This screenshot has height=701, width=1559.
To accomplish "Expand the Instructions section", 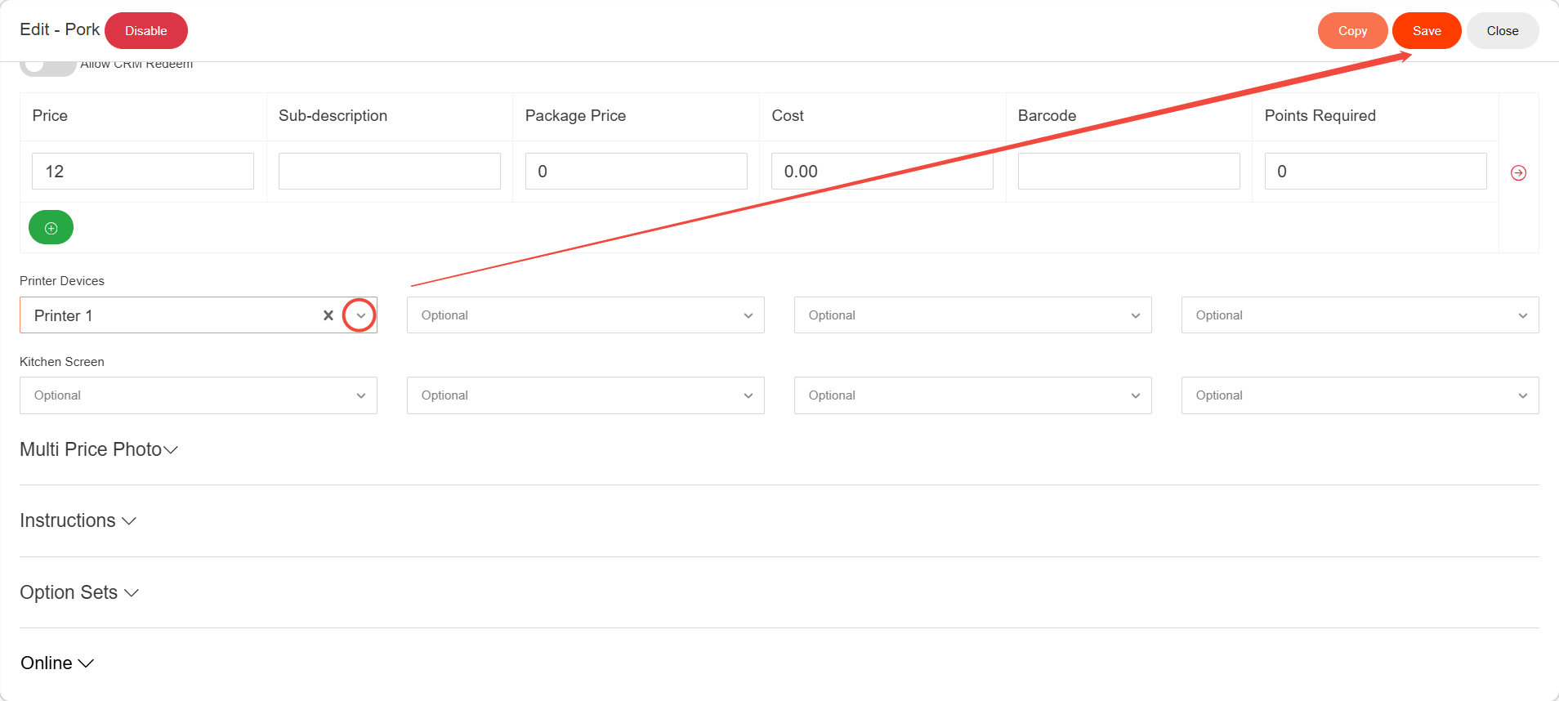I will (78, 520).
